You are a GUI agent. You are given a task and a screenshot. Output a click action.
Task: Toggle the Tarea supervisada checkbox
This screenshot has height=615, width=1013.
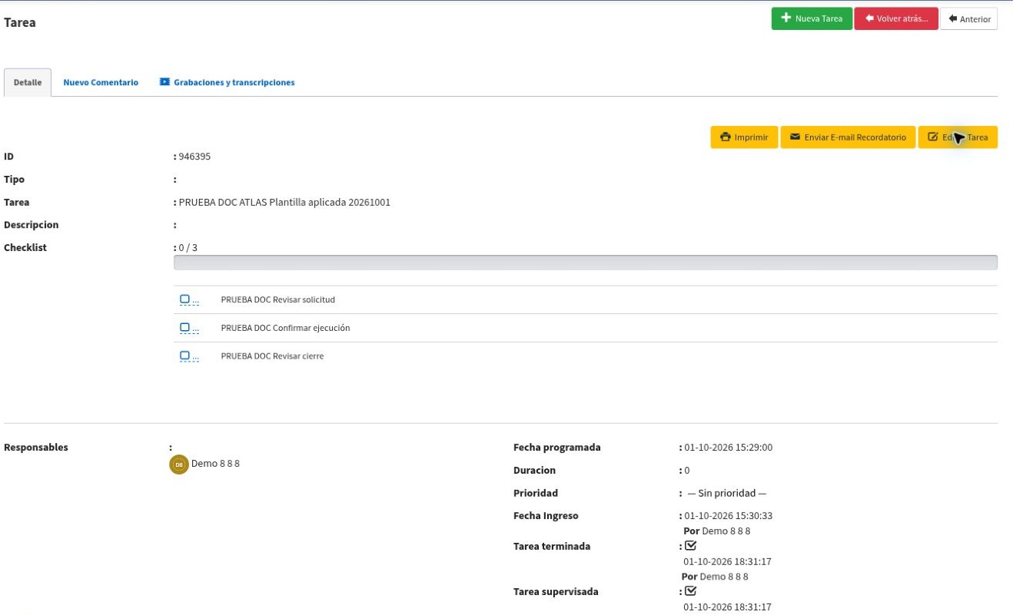tap(690, 591)
